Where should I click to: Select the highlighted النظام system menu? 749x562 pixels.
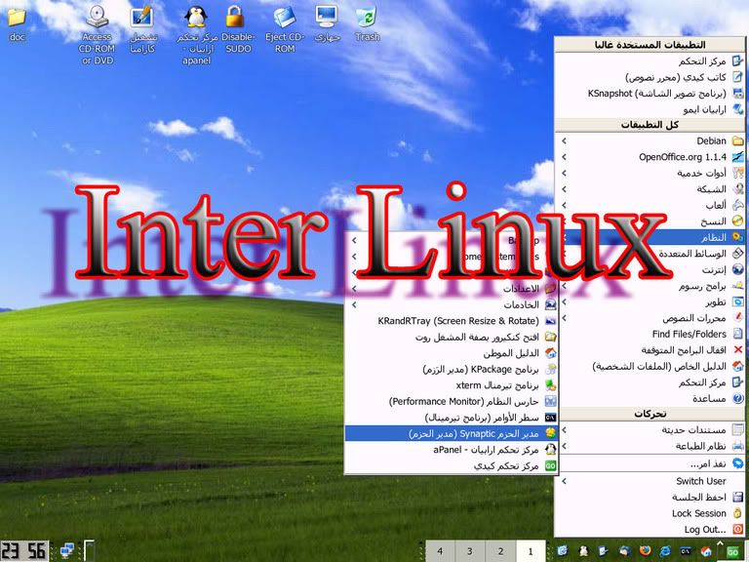click(650, 237)
